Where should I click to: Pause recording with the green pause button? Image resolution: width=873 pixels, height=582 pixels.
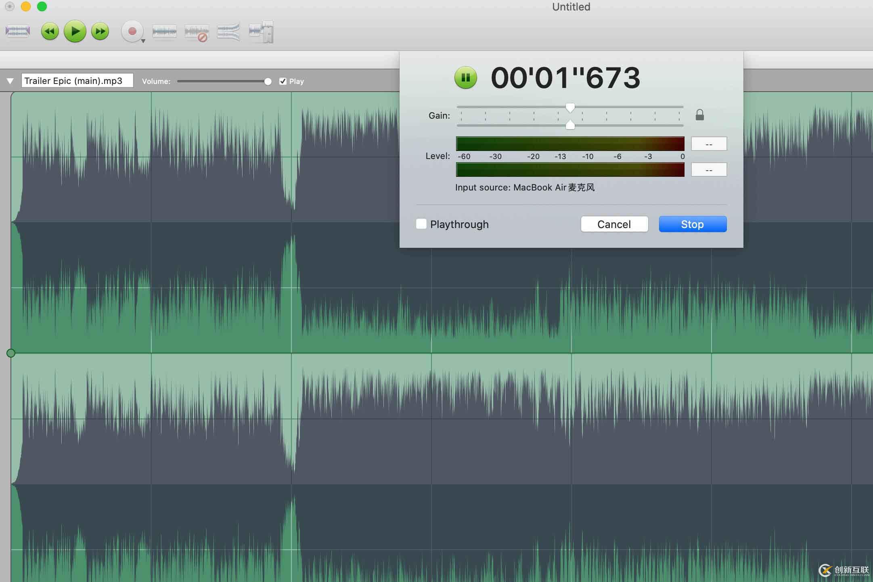465,77
